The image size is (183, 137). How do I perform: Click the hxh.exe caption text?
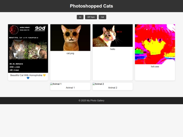click(x=155, y=67)
